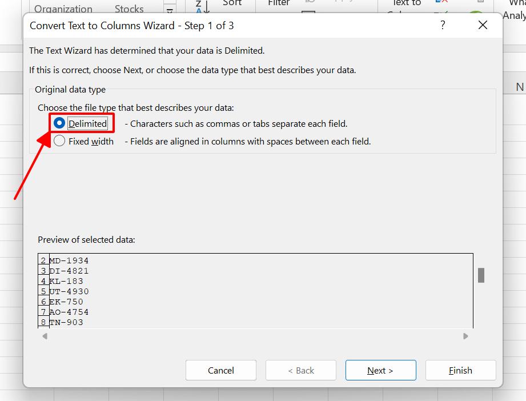Image resolution: width=526 pixels, height=401 pixels.
Task: Click the Next button in wizard
Action: point(381,370)
